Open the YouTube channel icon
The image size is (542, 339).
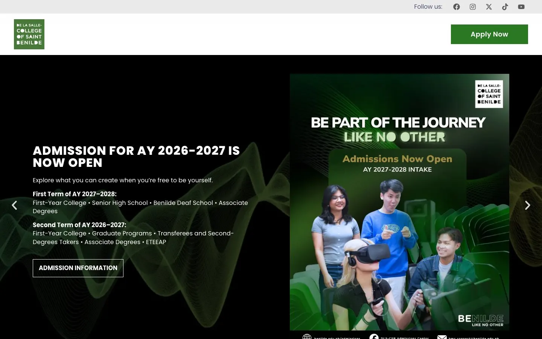coord(521,7)
